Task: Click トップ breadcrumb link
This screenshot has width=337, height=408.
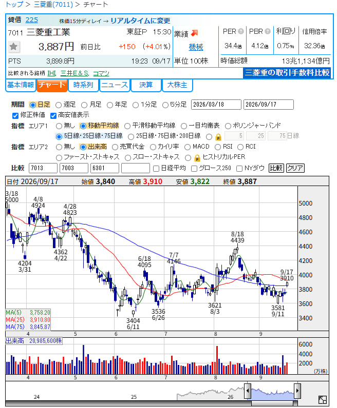Action: click(x=14, y=5)
